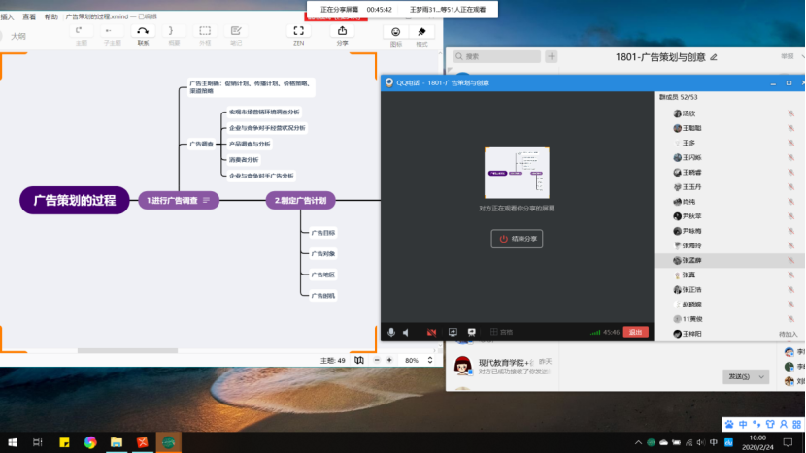
Task: Open the 格式 format panel
Action: click(x=421, y=34)
